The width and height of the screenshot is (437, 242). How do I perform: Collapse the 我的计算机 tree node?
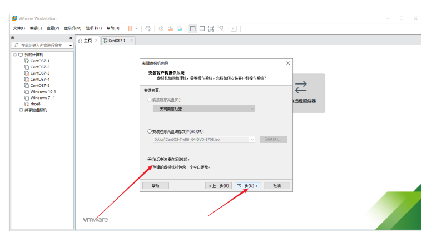click(x=15, y=55)
